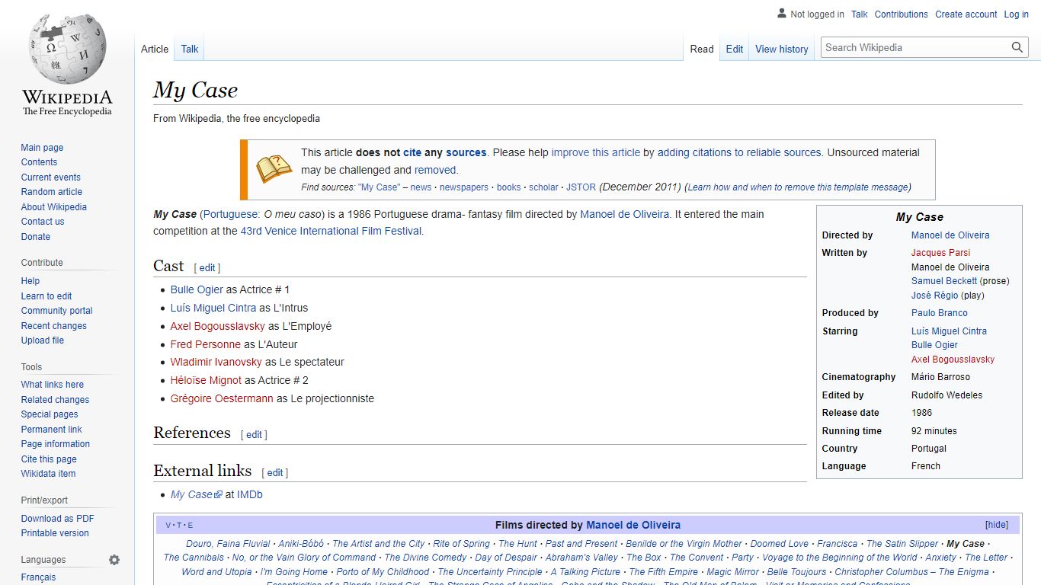Image resolution: width=1041 pixels, height=585 pixels.
Task: Open Manoel de Oliveira link in infobox
Action: tap(950, 235)
